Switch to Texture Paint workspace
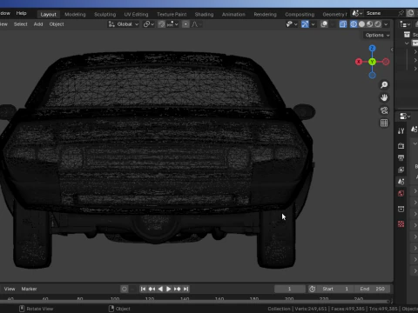This screenshot has height=313, width=418. coord(172,14)
